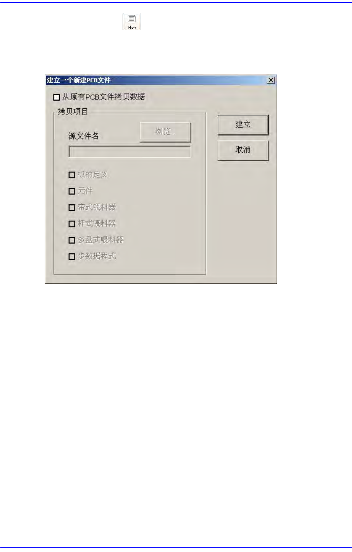This screenshot has height=552, width=352.
Task: Select the 杆式喂料器 checkbox
Action: [72, 224]
